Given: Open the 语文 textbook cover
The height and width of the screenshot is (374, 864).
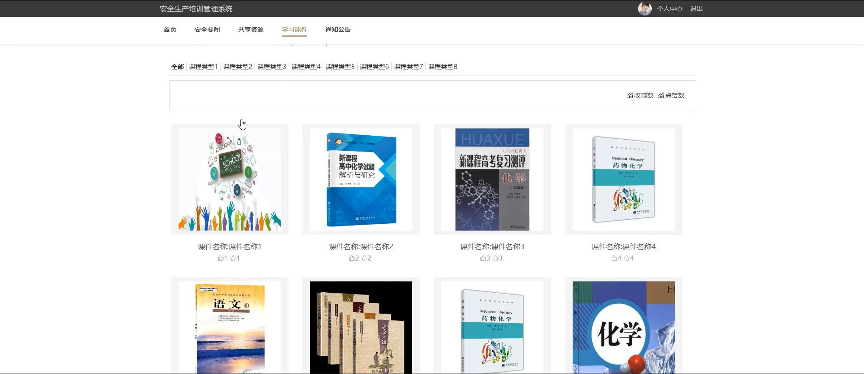Looking at the screenshot, I should (230, 327).
